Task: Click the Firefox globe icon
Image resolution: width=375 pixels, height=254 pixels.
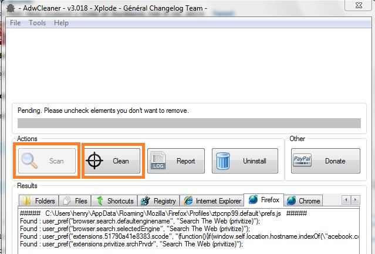Action: pos(253,199)
